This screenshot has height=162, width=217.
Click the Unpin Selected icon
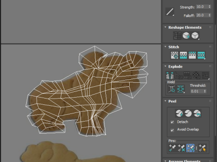181,148
